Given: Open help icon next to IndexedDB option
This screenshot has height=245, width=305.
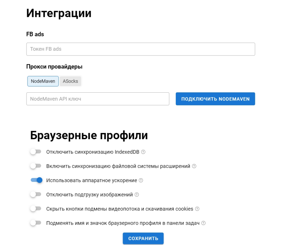Looking at the screenshot, I should point(143,152).
